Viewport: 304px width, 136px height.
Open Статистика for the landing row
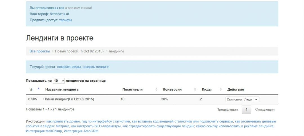tap(234, 99)
